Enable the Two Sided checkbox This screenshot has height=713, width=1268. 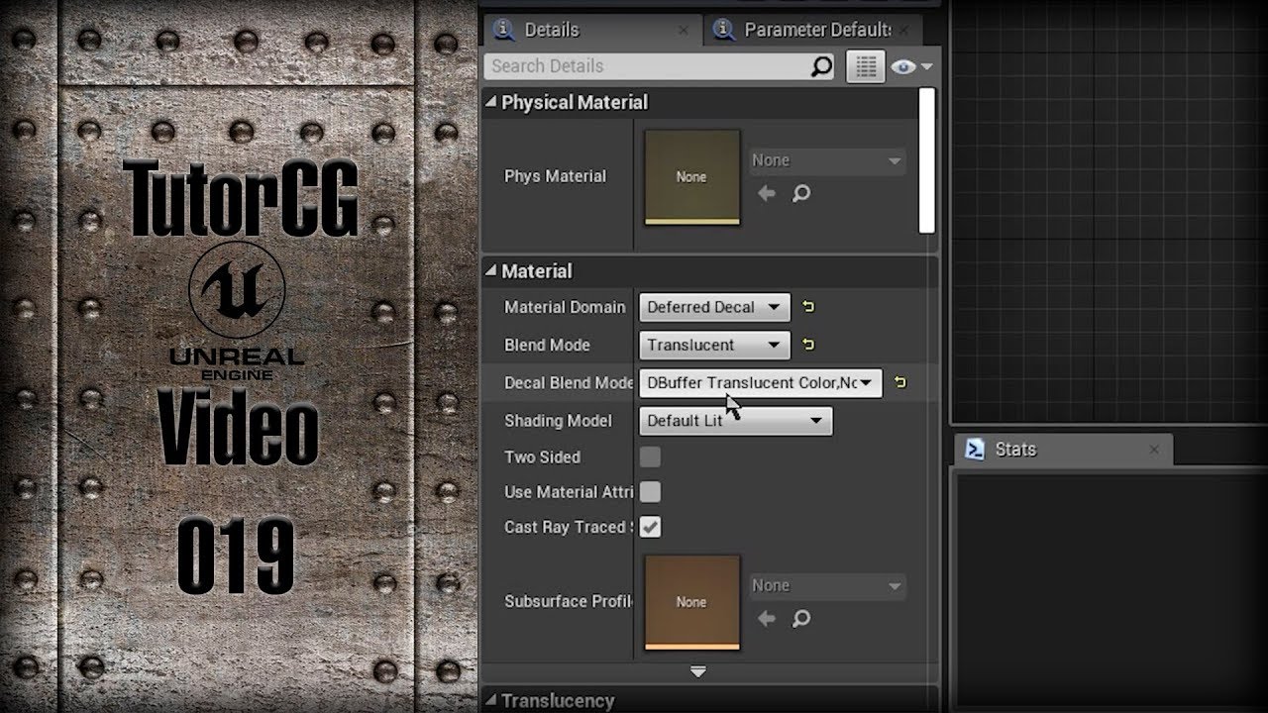click(x=650, y=457)
